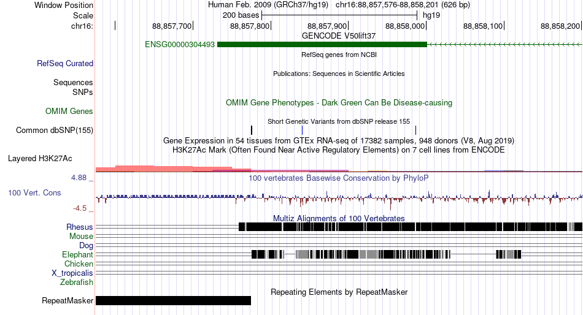
Task: Click the X_tropicalis alignment row label
Action: point(72,273)
